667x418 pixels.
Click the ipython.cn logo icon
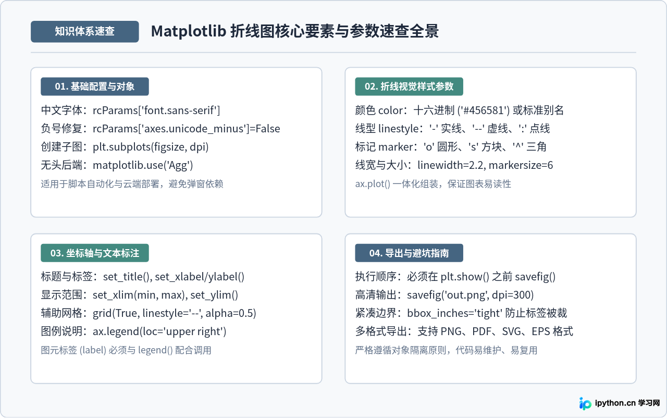click(586, 403)
